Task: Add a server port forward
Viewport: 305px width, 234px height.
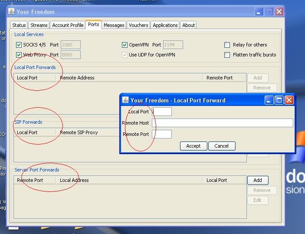Action: pos(258,180)
